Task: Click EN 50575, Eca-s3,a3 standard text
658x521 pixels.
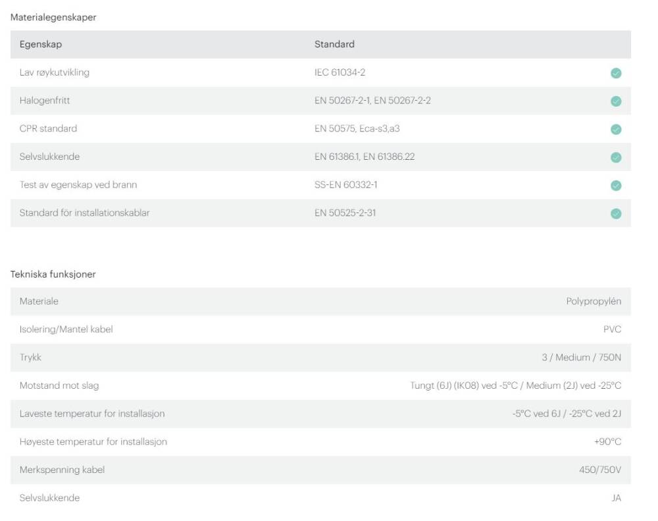Action: 357,128
